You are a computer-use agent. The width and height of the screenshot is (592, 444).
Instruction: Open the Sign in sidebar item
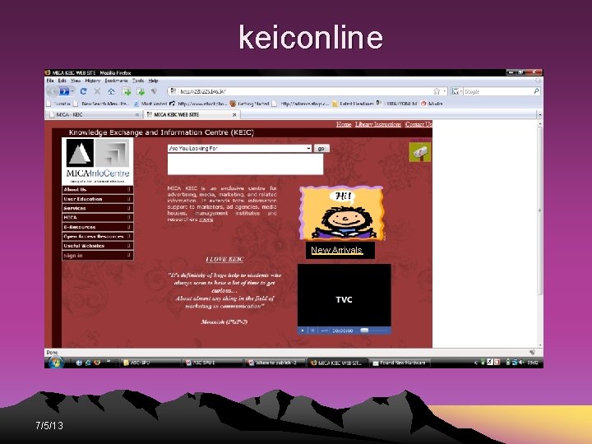tap(97, 256)
